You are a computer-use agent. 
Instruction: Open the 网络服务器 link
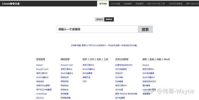(x=66, y=98)
